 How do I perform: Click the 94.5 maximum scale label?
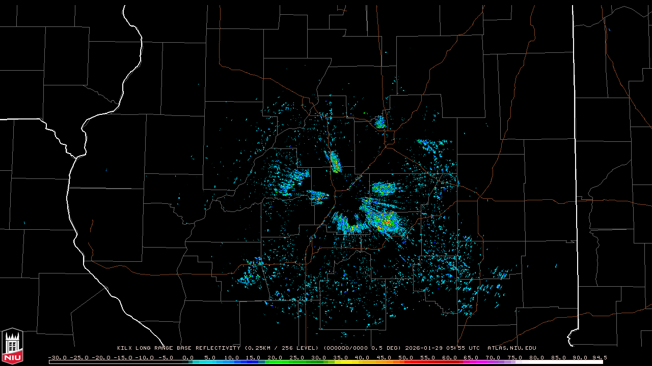(x=599, y=357)
